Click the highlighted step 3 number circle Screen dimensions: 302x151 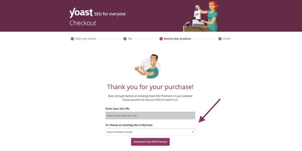[161, 39]
